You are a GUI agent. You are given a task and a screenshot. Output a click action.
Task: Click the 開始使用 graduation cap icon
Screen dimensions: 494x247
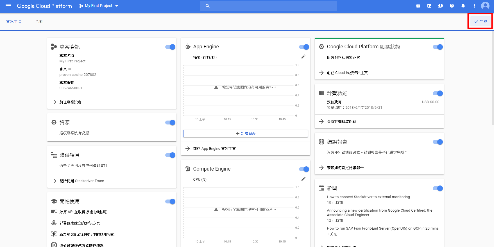tap(54, 201)
